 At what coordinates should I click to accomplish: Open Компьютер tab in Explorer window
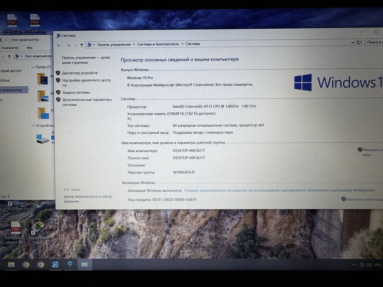point(10,48)
